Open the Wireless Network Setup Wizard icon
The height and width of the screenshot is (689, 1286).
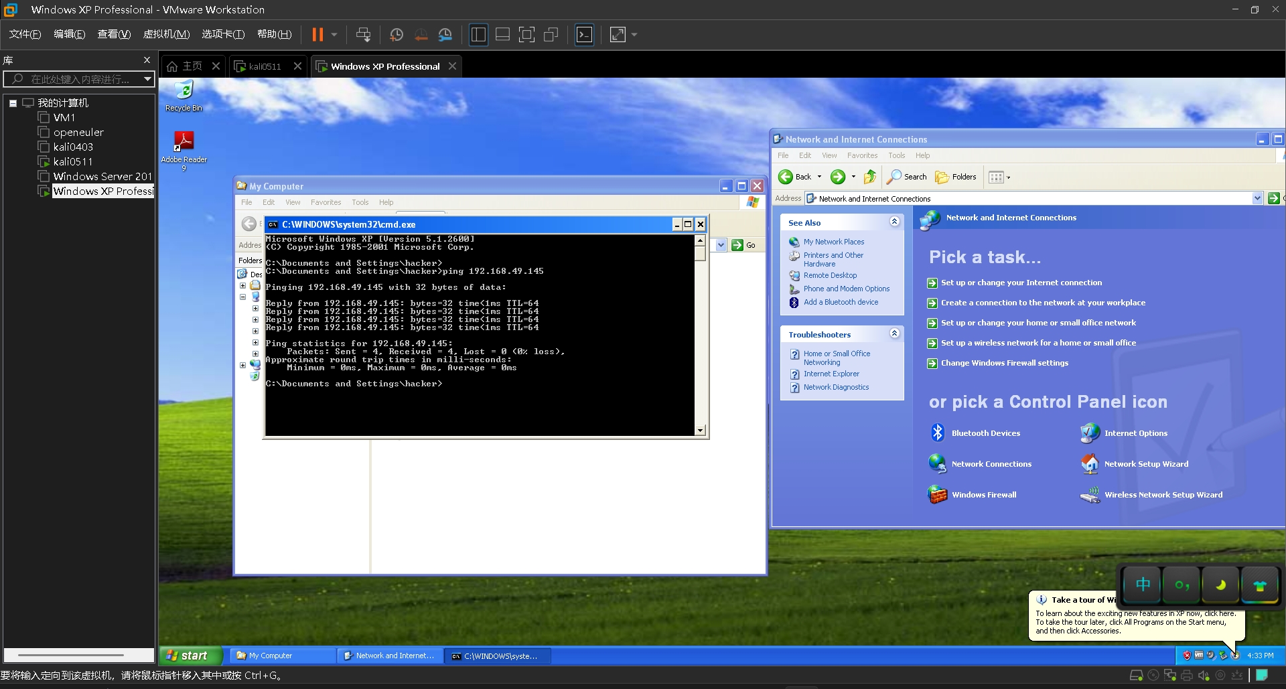[x=1151, y=495]
